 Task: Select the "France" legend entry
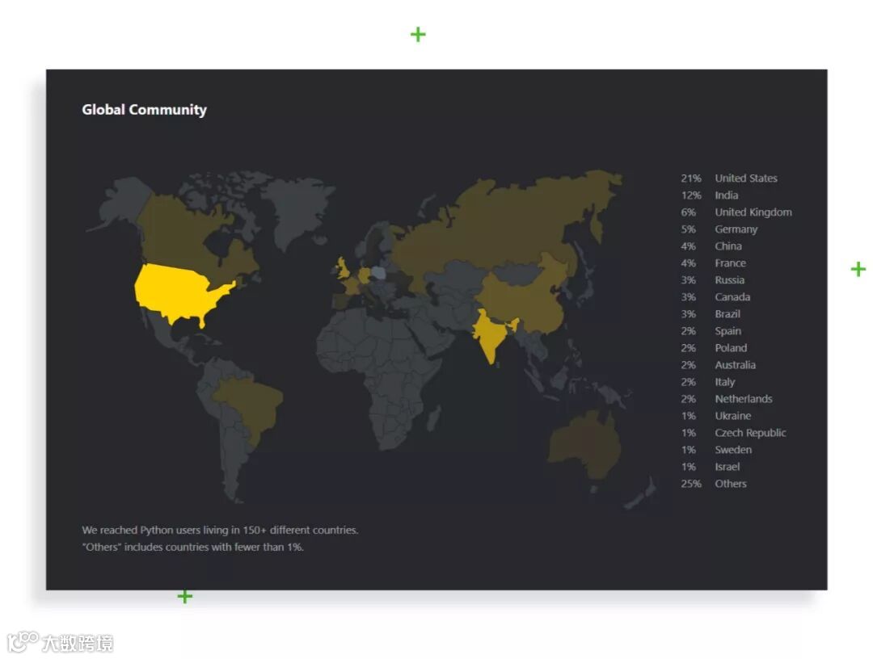click(x=730, y=263)
